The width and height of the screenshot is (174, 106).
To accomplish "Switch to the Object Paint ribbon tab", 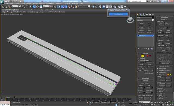I will click(44, 10).
